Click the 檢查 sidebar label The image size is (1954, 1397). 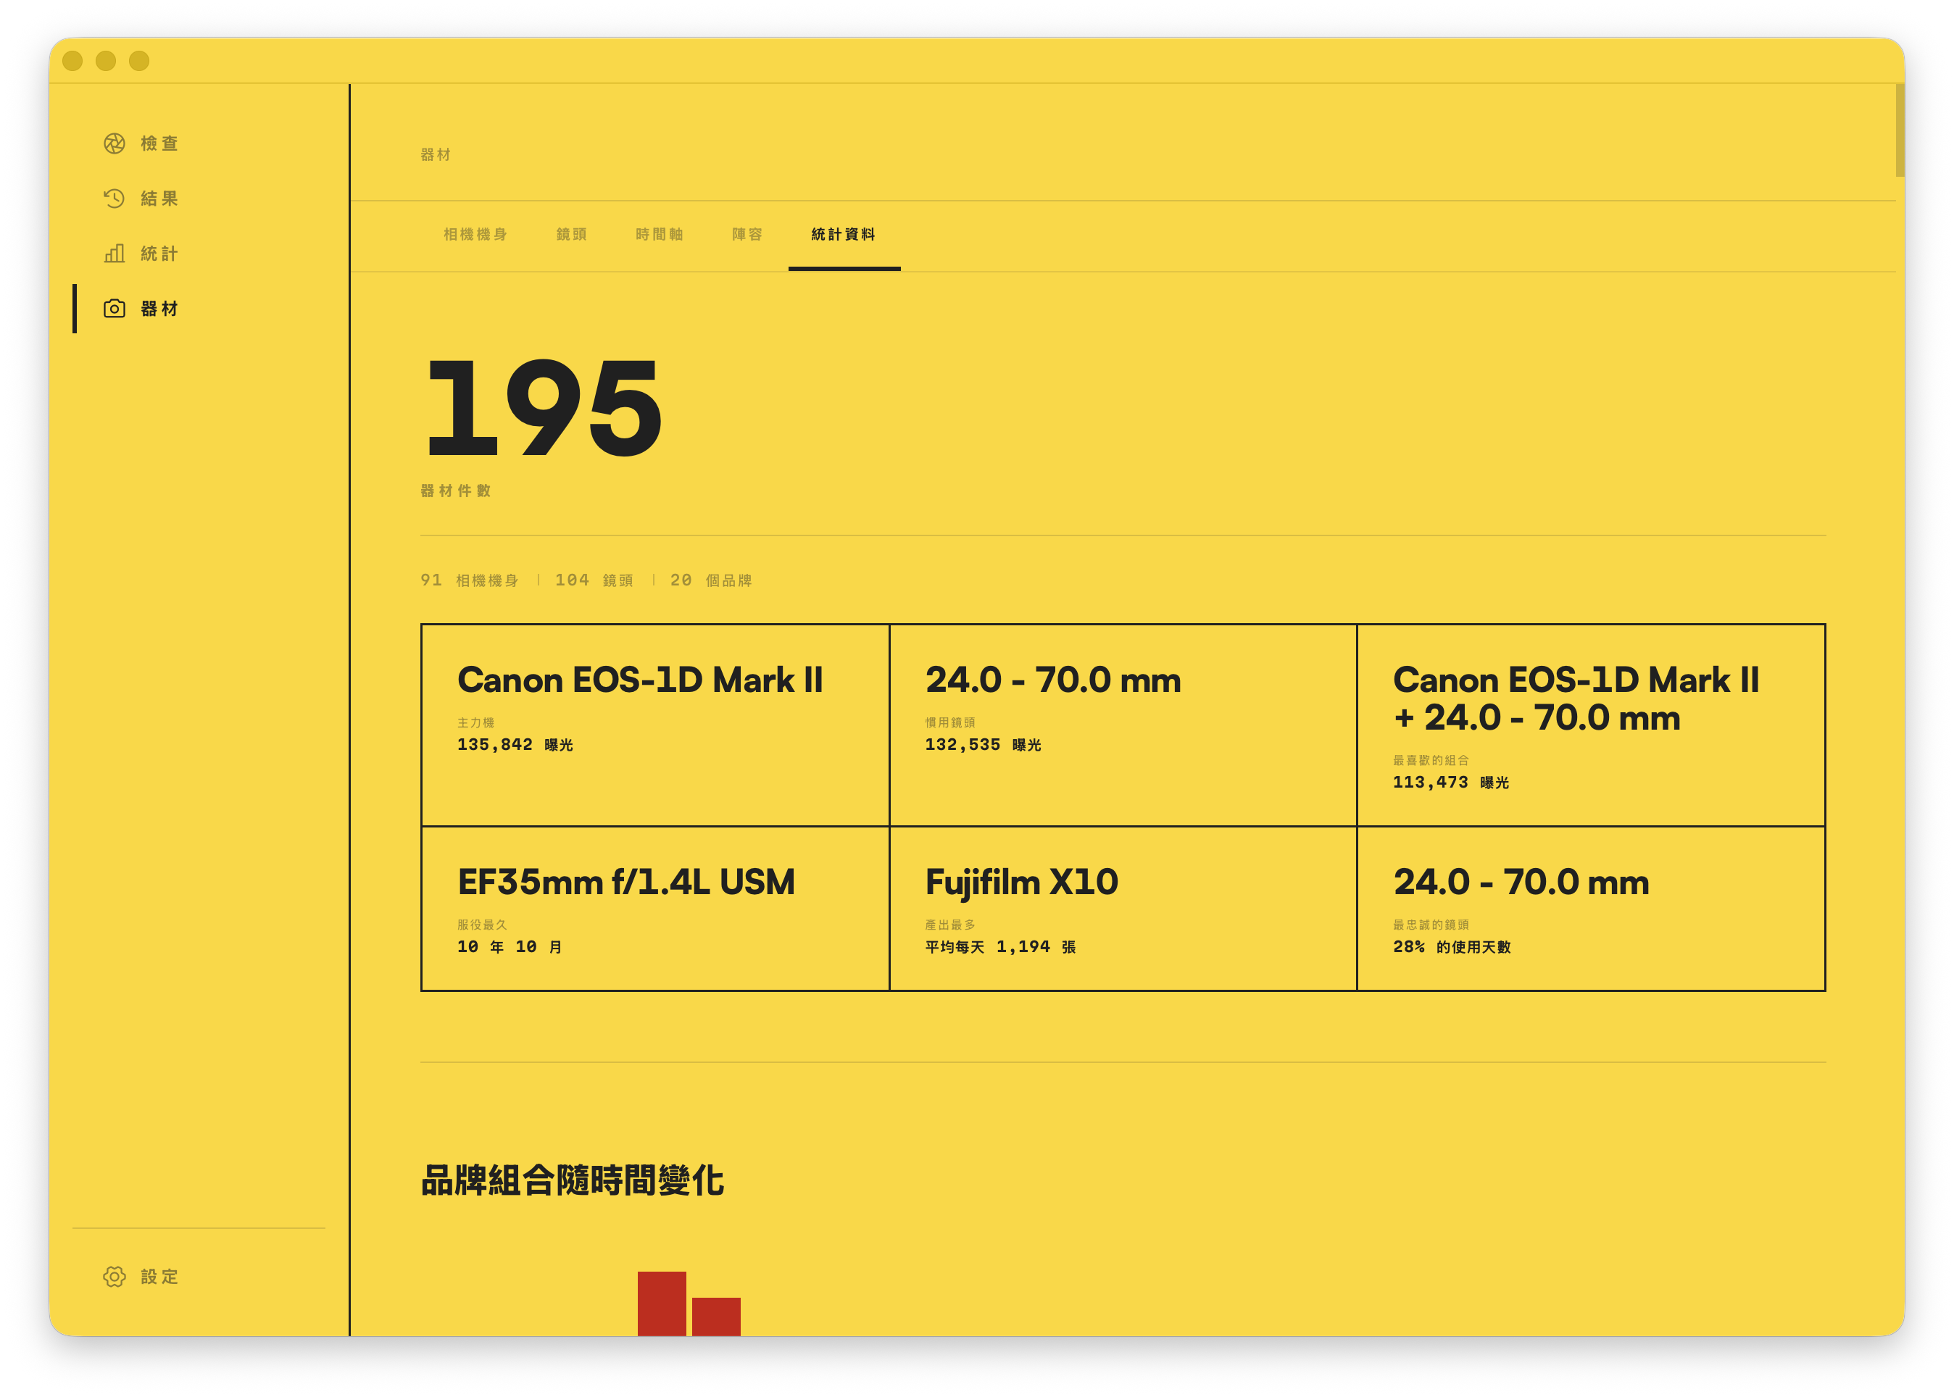(159, 143)
